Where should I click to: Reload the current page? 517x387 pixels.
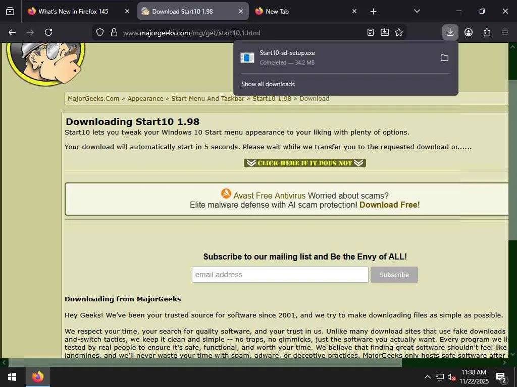pyautogui.click(x=48, y=32)
